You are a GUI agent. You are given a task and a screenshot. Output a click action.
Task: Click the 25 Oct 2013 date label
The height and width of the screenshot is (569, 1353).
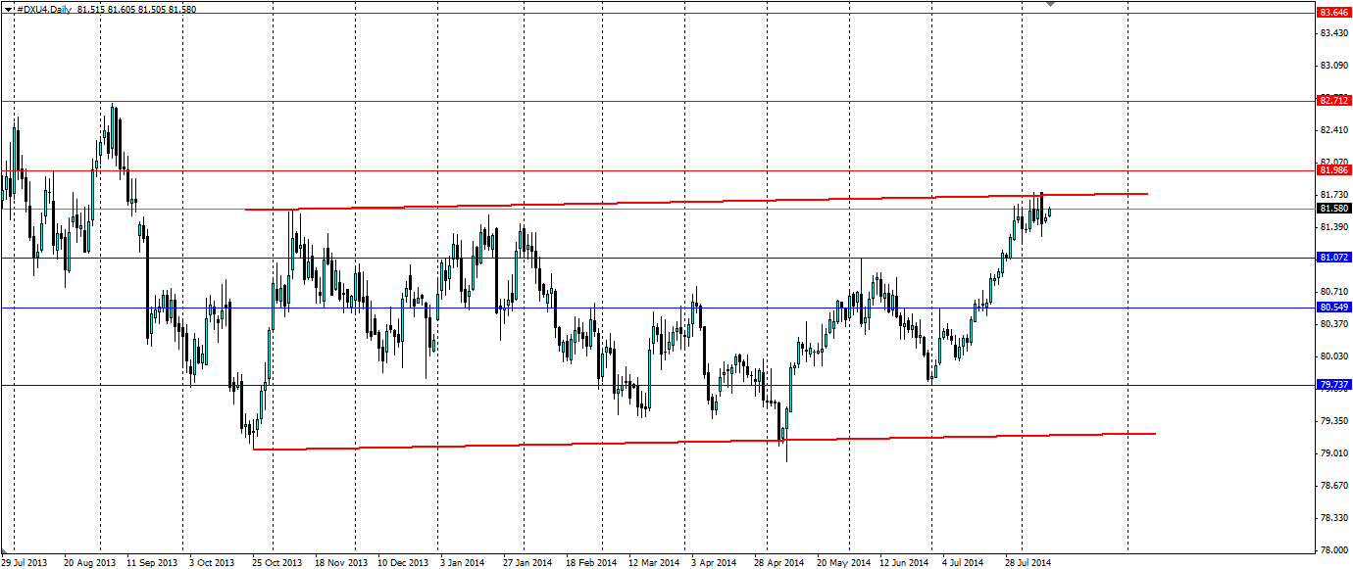pyautogui.click(x=278, y=563)
